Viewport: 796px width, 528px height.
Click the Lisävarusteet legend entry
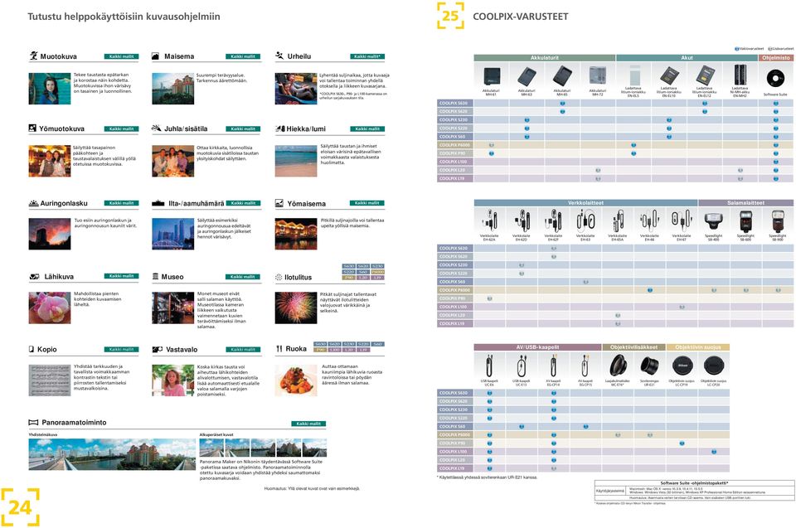[781, 49]
